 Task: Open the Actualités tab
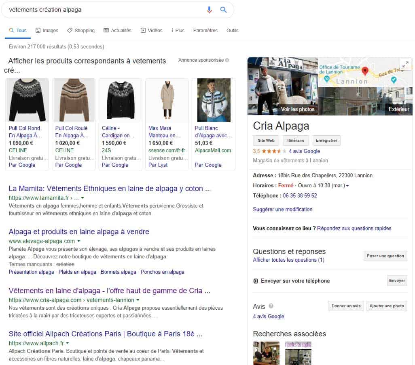pos(118,31)
